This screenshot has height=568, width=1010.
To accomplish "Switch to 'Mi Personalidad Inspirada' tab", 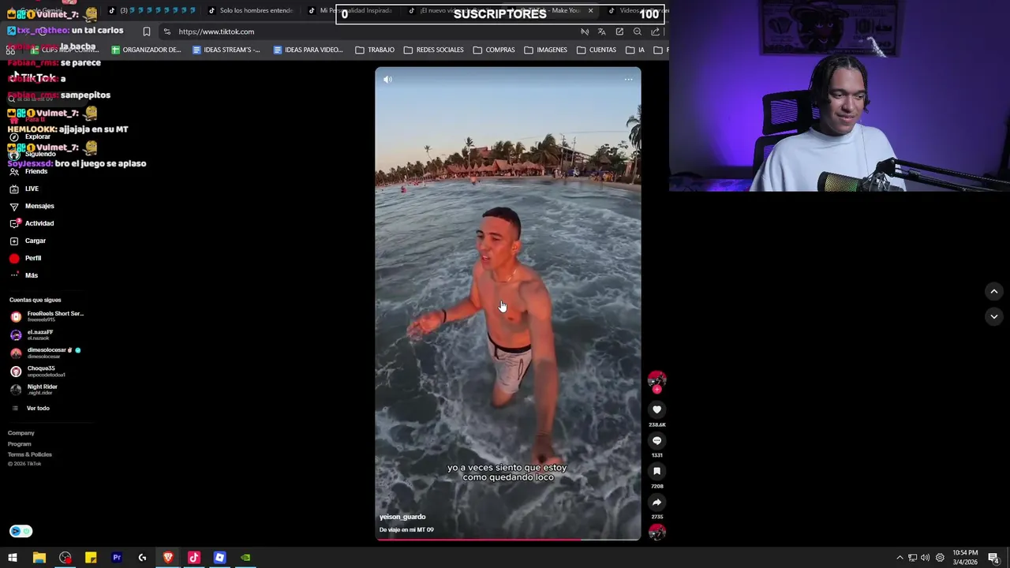I will pyautogui.click(x=351, y=10).
